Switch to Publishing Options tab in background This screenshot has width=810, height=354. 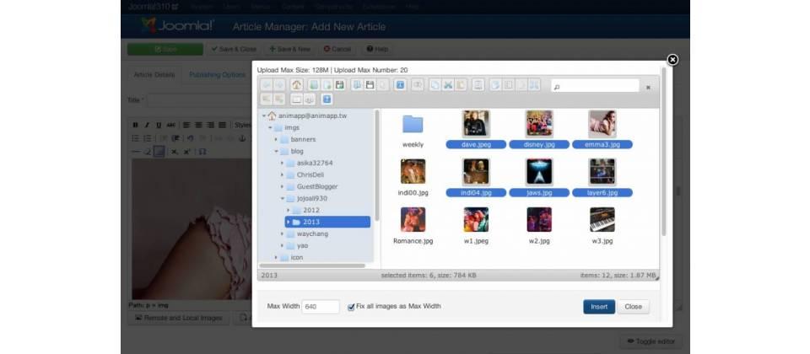[x=217, y=75]
